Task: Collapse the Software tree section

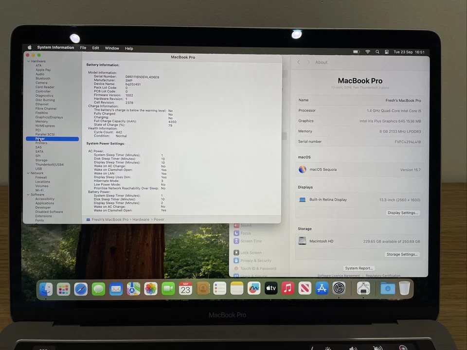Action: (x=28, y=194)
